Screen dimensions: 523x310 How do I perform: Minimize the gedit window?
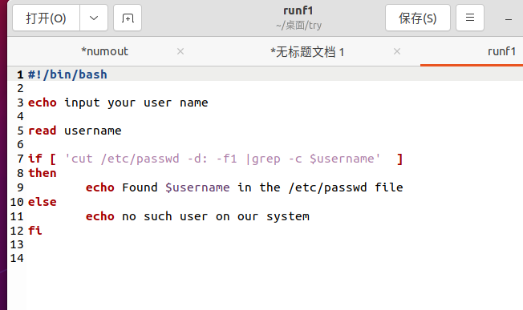pos(509,19)
